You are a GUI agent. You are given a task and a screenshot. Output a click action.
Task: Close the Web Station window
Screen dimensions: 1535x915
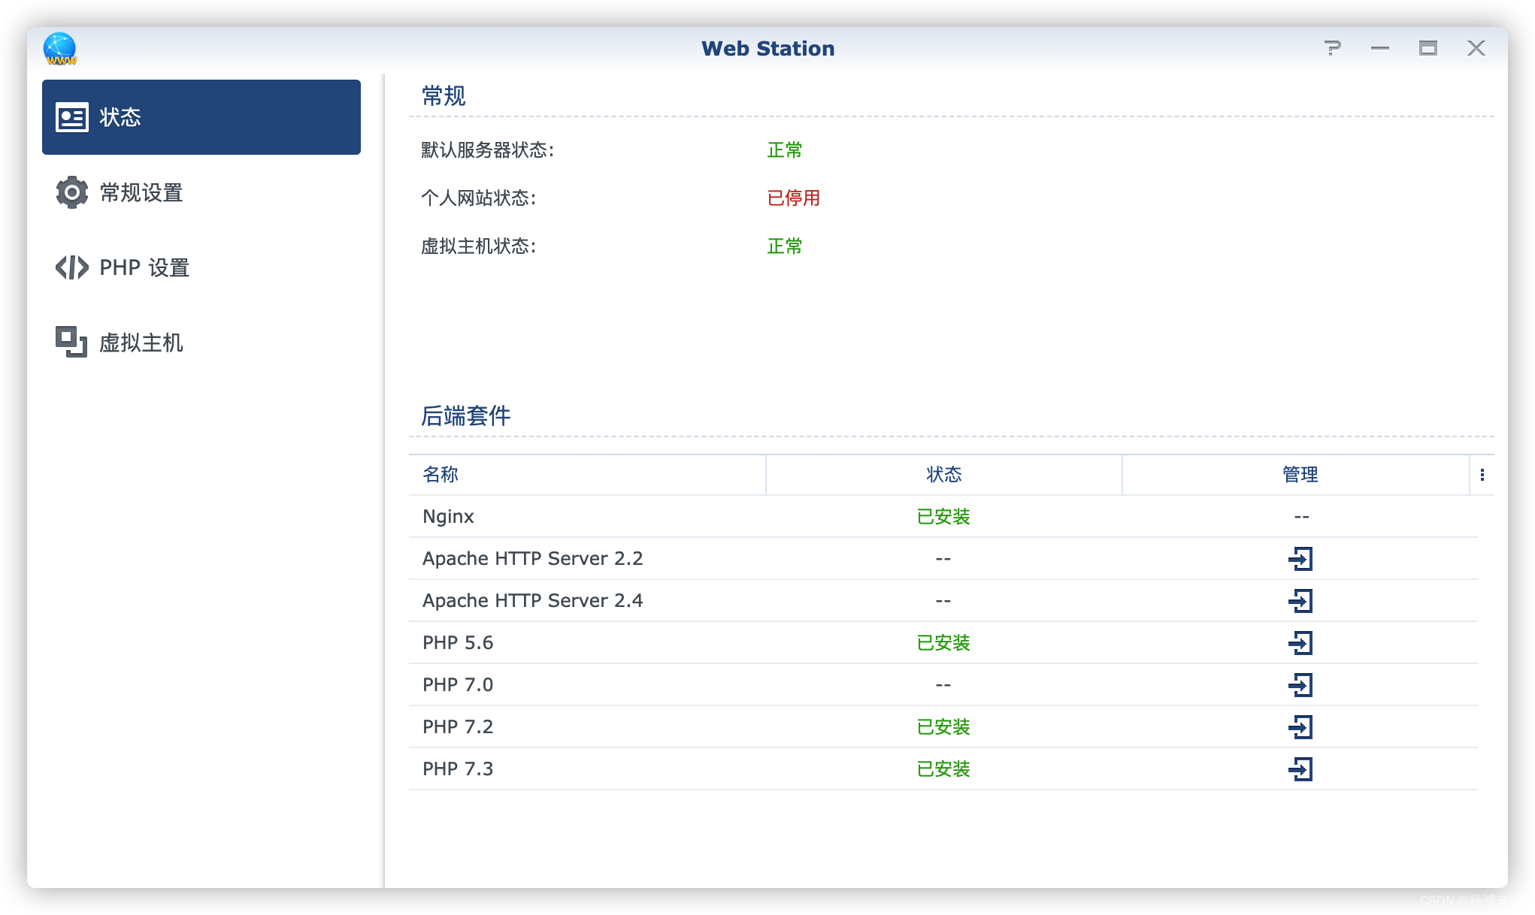(1476, 48)
